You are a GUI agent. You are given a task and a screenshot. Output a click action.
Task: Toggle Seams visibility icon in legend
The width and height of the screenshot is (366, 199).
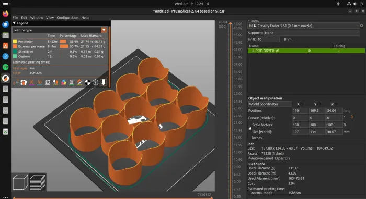coord(48,82)
